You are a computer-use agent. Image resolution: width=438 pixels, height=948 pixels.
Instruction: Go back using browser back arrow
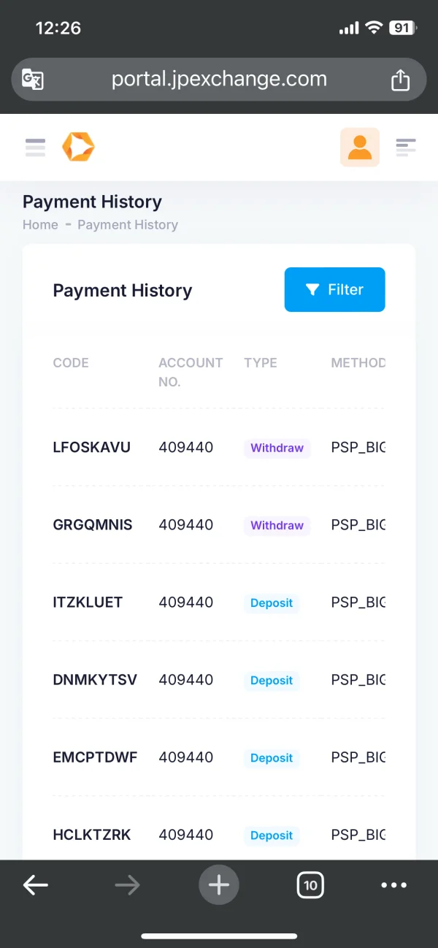click(35, 885)
